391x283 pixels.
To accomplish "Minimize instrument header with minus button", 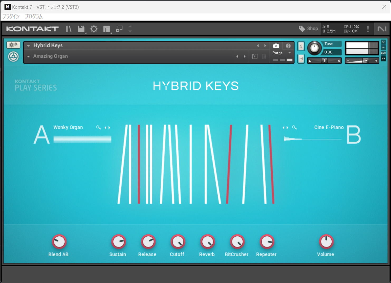I will click(383, 47).
